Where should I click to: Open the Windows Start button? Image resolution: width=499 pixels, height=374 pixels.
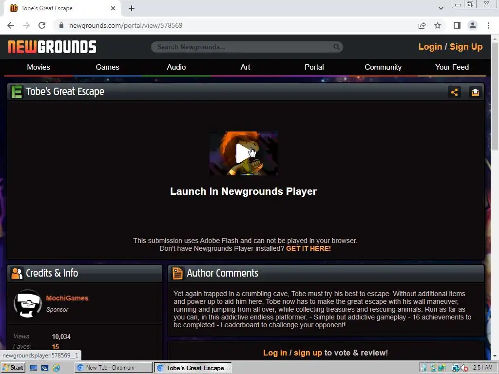(x=13, y=368)
